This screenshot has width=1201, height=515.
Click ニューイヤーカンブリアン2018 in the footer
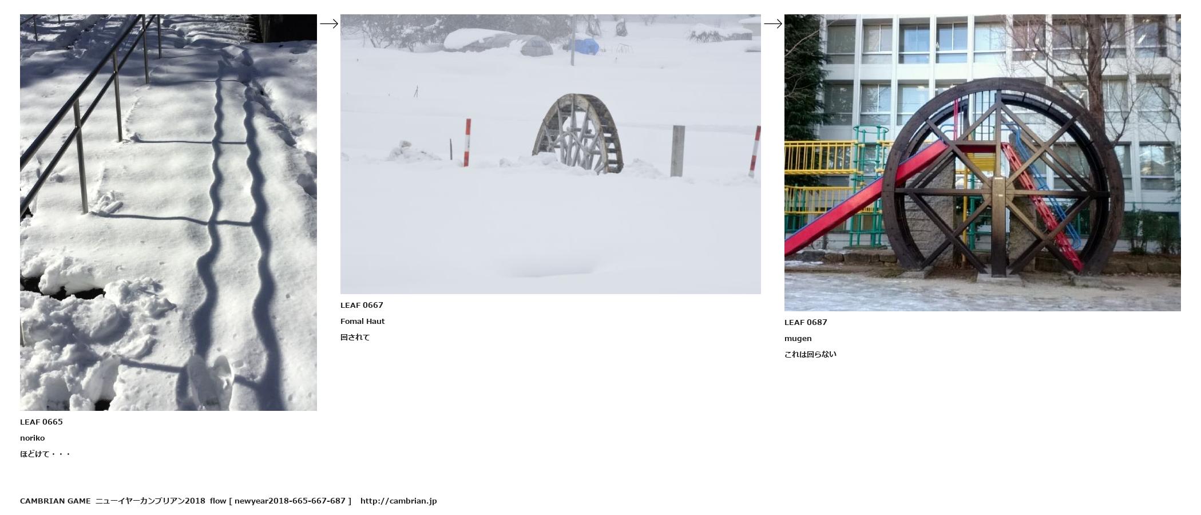coord(150,501)
